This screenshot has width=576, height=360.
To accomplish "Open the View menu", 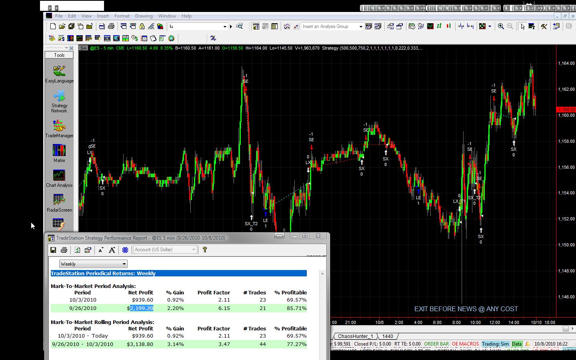I will point(86,16).
